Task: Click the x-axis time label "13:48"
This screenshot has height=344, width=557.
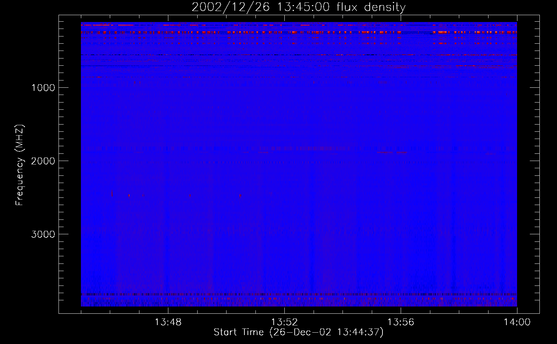Action: coord(168,322)
